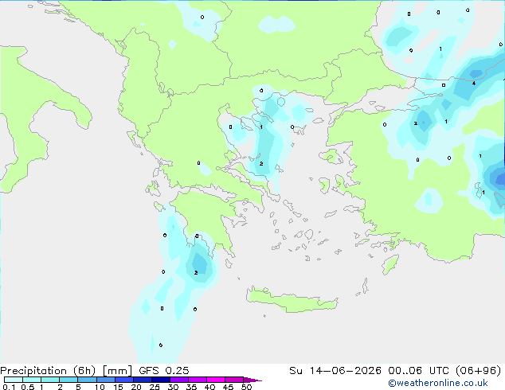Pick the legend swatch between 45 and 50
The width and height of the screenshot is (505, 390).
234,380
